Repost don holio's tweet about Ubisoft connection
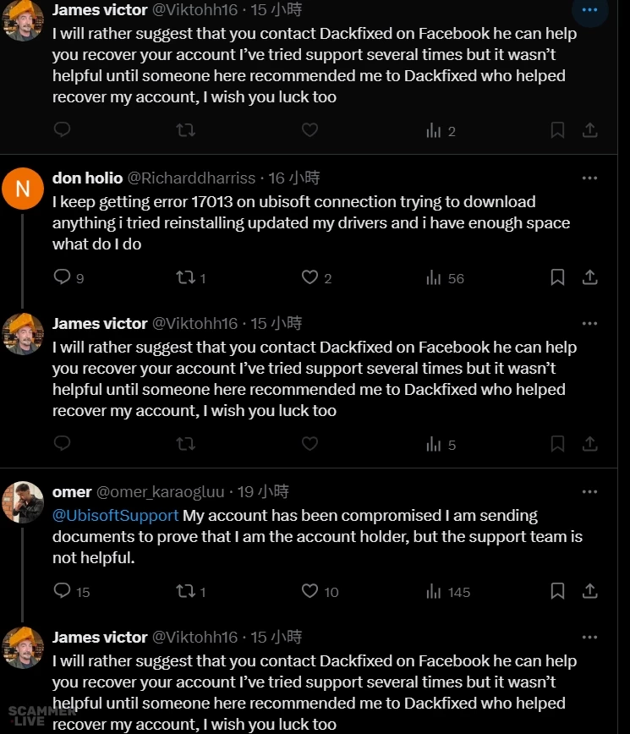Screen dimensions: 630x734 pyautogui.click(x=185, y=277)
